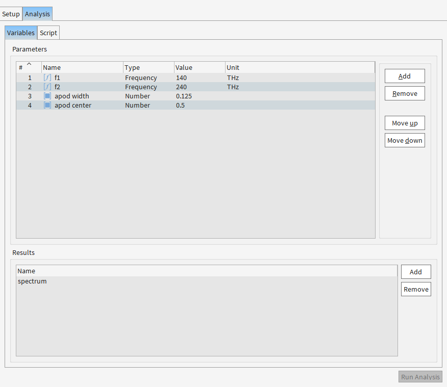The image size is (447, 387).
Task: Select the f1 parameter name
Action: point(57,78)
